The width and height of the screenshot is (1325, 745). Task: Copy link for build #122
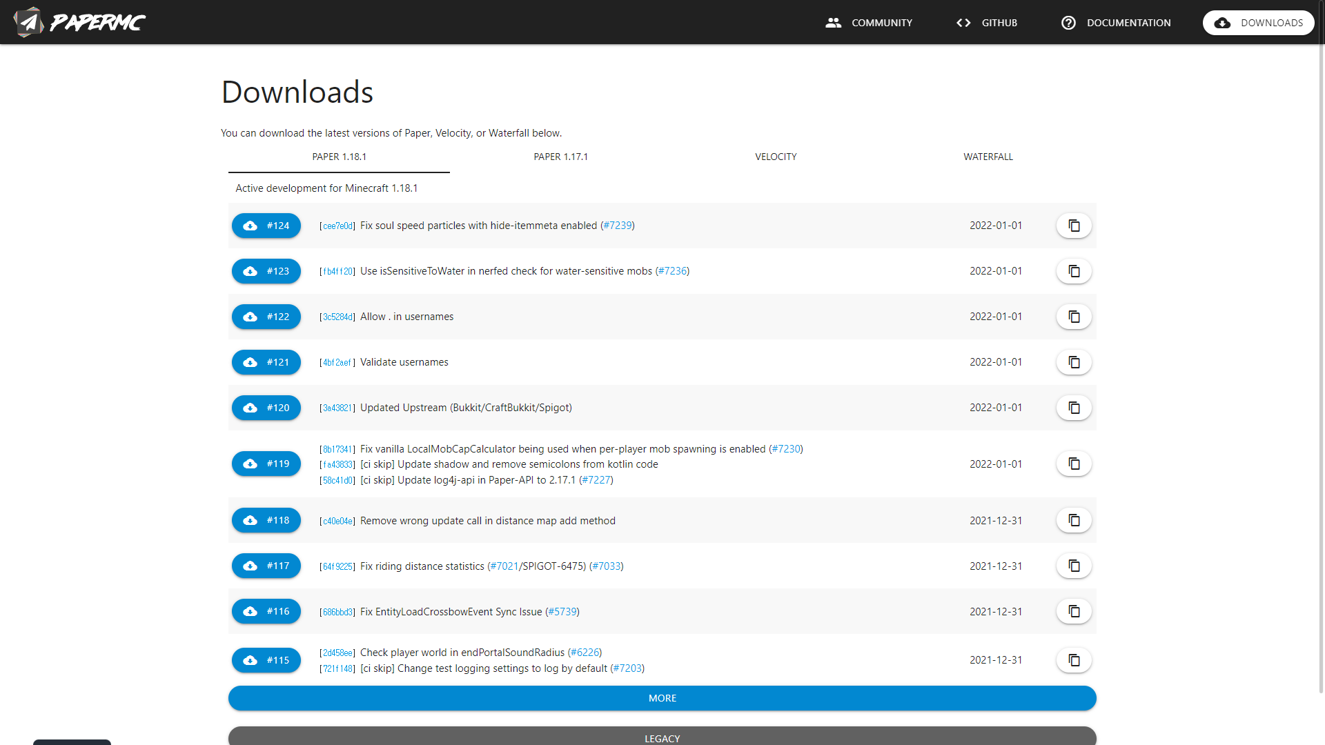tap(1074, 317)
